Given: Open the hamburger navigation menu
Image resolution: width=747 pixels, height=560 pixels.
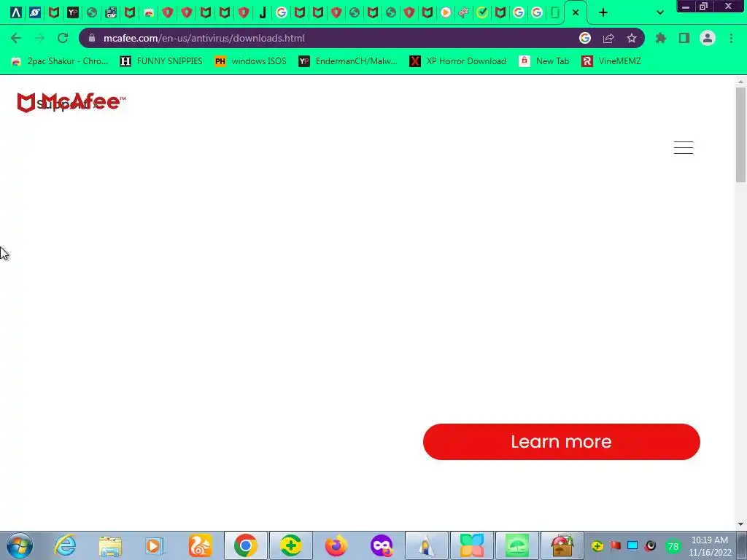Looking at the screenshot, I should pyautogui.click(x=683, y=147).
